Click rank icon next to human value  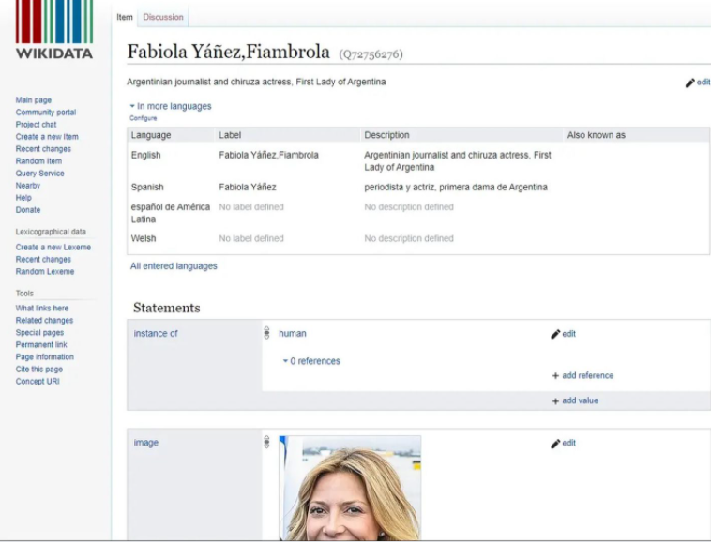tap(267, 333)
